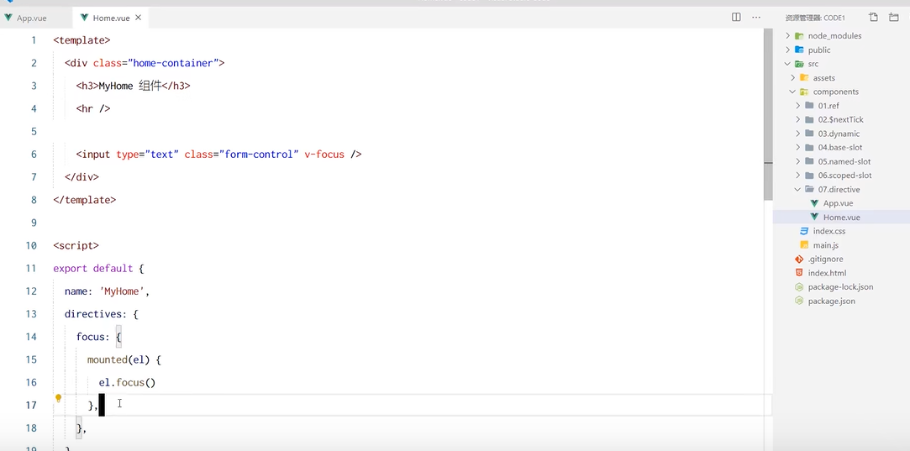The height and width of the screenshot is (451, 910).
Task: Open index.html from the explorer
Action: 827,273
